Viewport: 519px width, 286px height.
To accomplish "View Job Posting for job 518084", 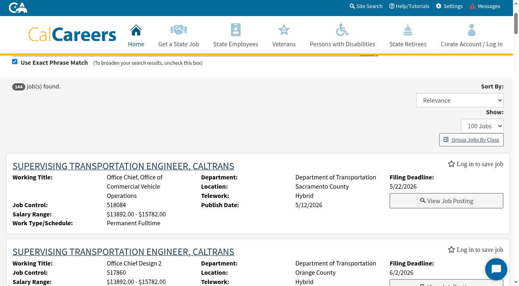I will click(x=446, y=201).
